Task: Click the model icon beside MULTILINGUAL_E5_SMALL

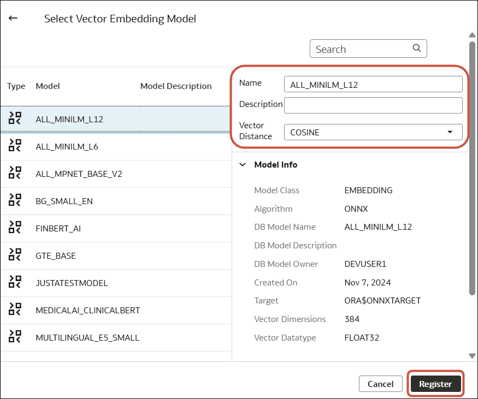Action: point(15,337)
